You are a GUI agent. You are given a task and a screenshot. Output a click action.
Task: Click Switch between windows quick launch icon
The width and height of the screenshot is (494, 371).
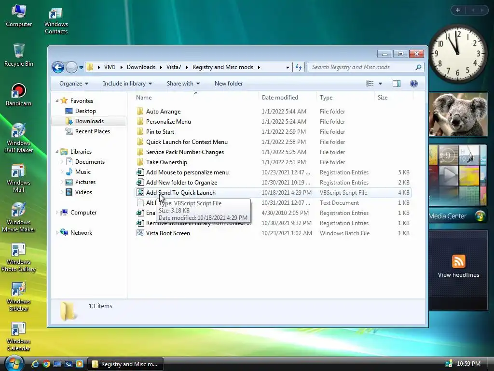click(x=69, y=364)
